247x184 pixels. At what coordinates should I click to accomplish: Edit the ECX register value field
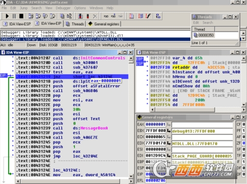point(156,137)
